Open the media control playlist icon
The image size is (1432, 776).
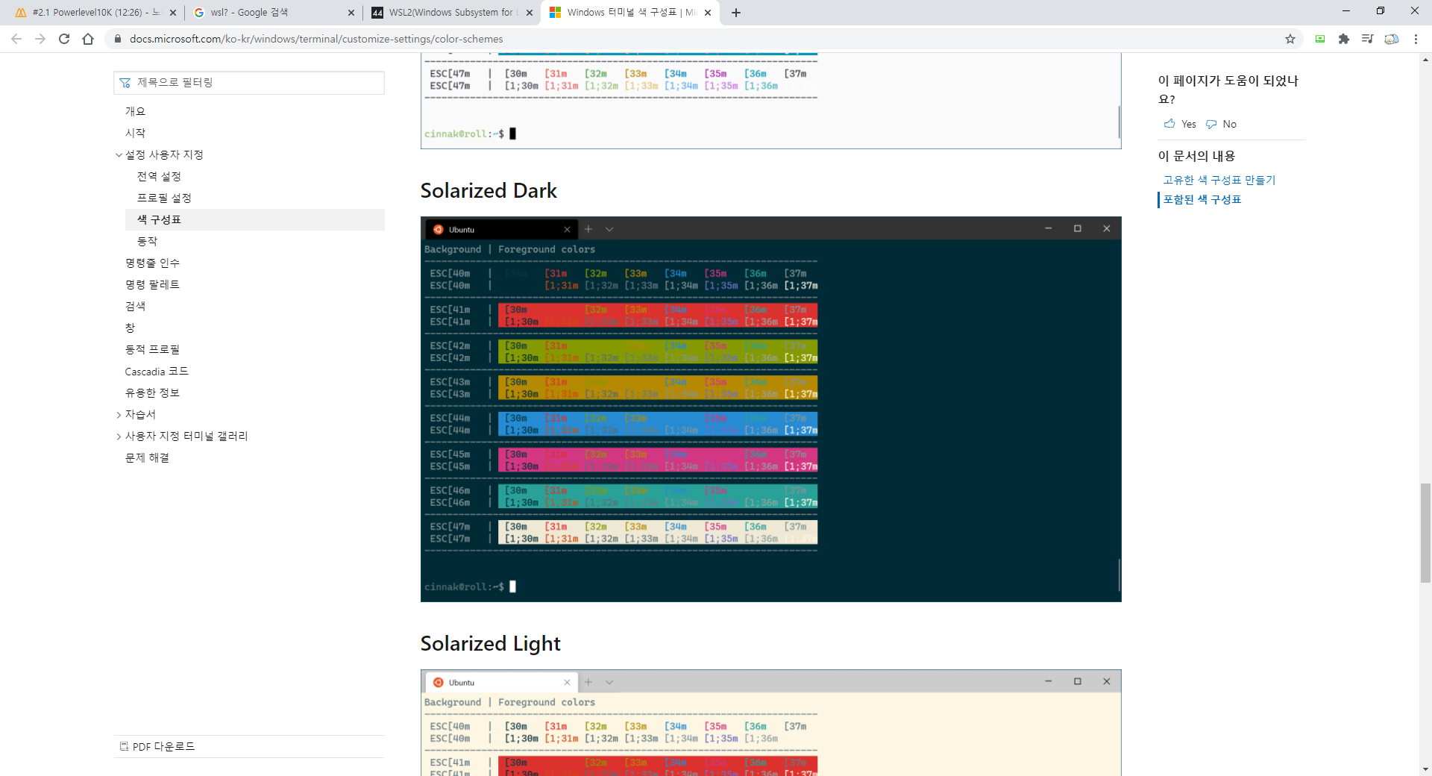tap(1368, 39)
